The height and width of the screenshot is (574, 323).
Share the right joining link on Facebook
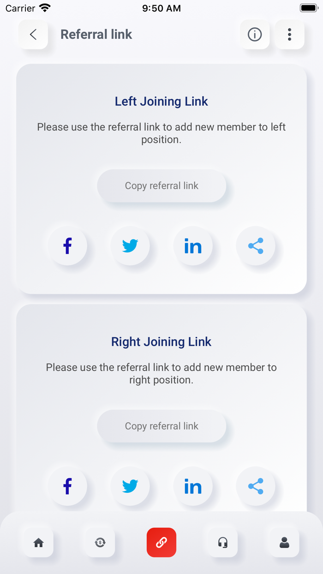point(67,486)
